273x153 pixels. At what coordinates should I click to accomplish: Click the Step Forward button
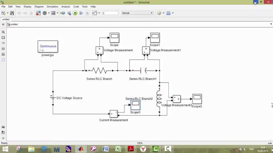coord(81,13)
